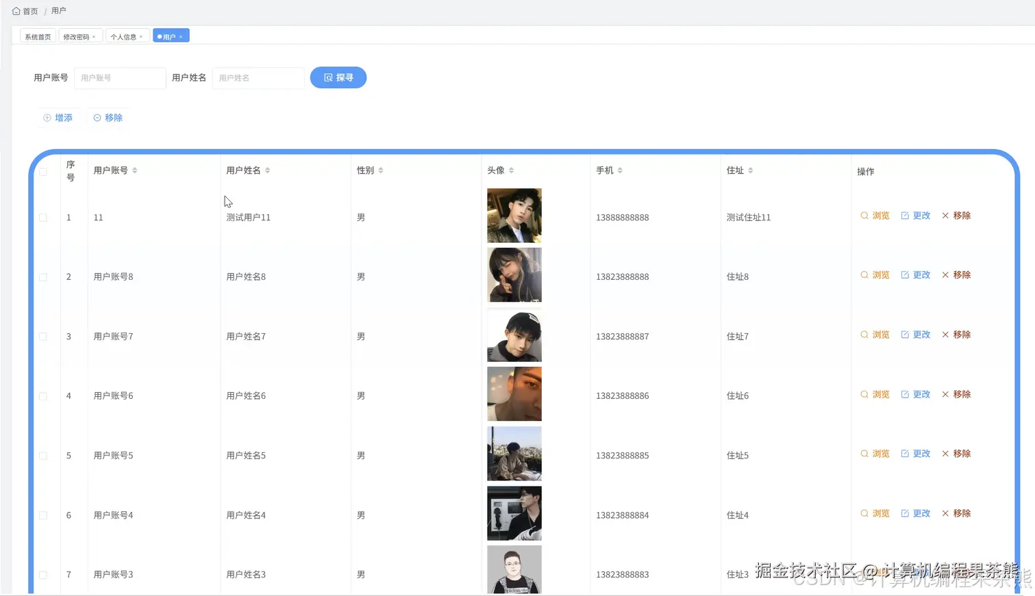Click the sort arrows on 性别 column

coord(381,170)
